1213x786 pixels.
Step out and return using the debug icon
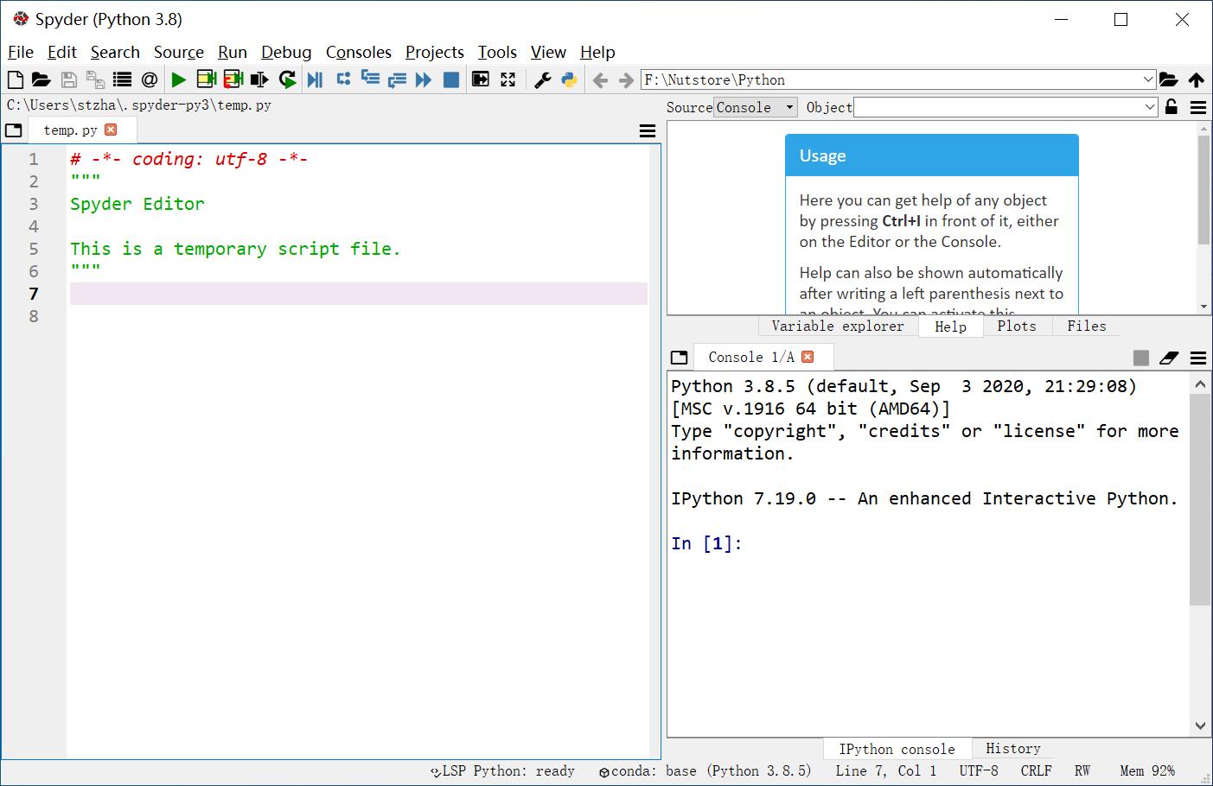[397, 79]
